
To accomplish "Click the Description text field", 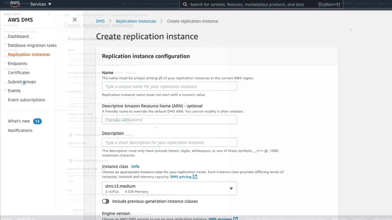I will tap(169, 142).
